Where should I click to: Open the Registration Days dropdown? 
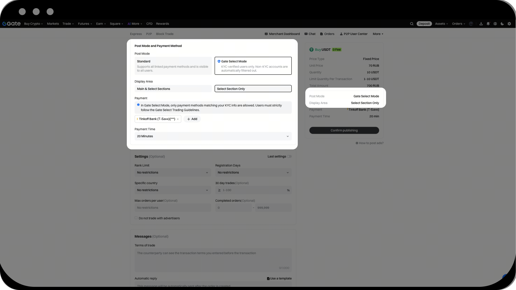pyautogui.click(x=254, y=172)
